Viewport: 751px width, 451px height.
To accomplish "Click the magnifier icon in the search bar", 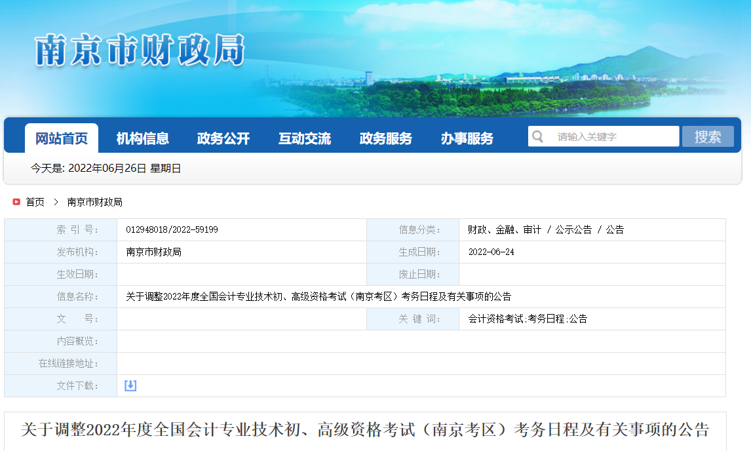I will point(537,136).
